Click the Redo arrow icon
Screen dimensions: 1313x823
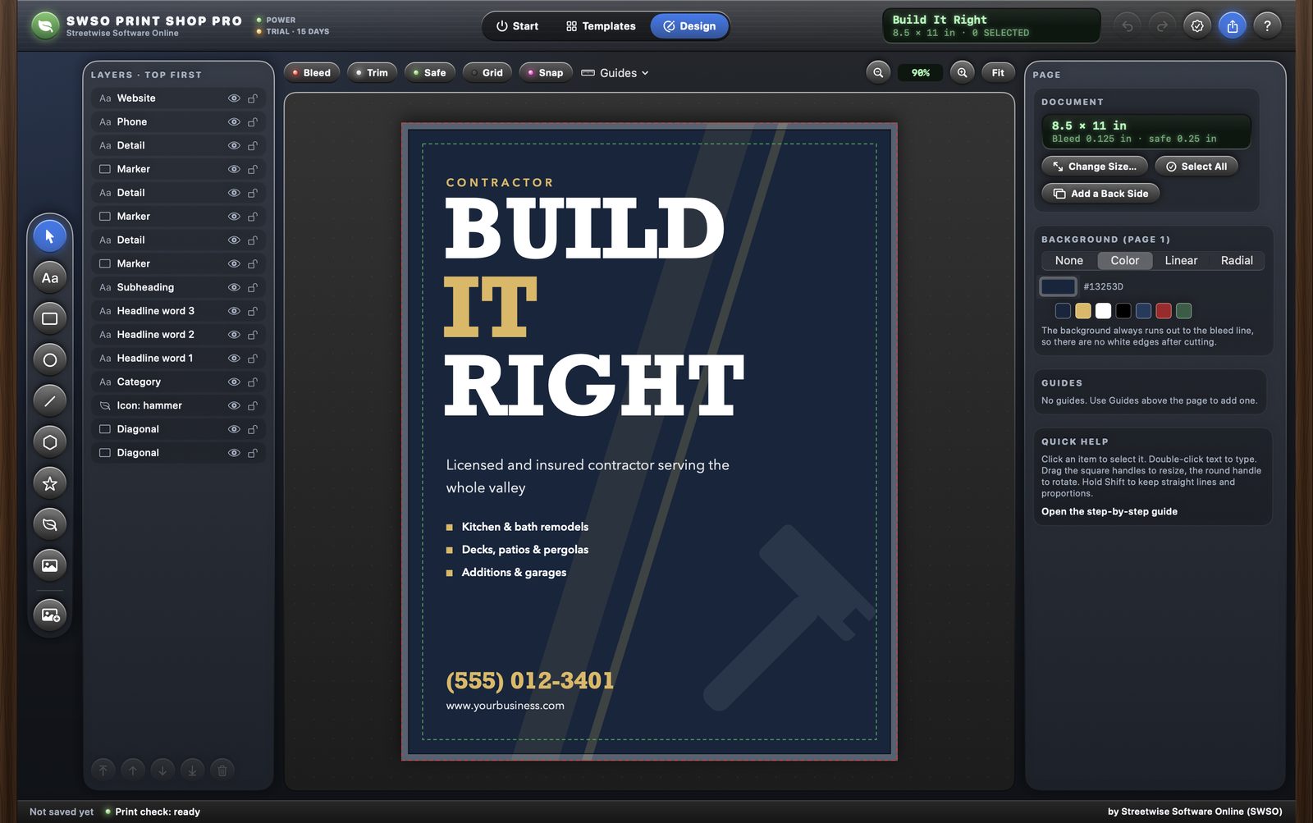1162,25
